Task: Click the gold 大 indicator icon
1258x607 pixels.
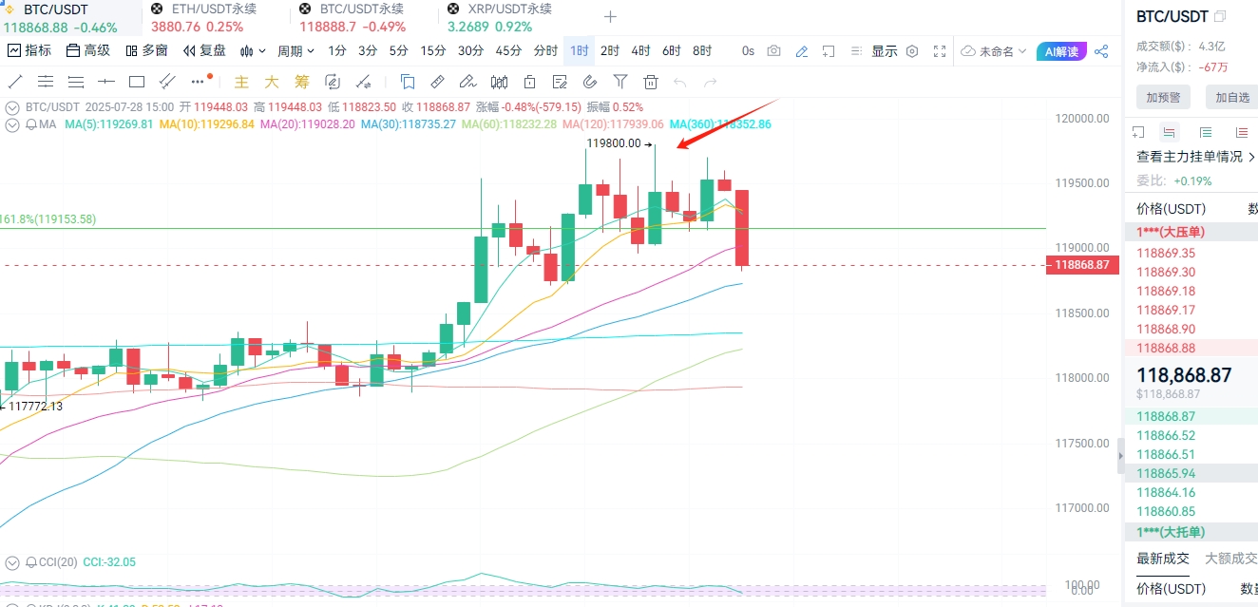Action: [x=272, y=82]
